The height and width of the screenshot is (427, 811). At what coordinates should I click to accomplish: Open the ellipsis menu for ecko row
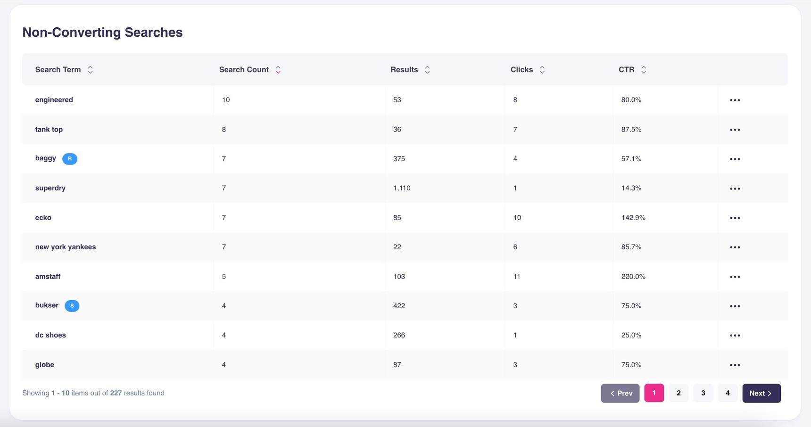point(735,218)
